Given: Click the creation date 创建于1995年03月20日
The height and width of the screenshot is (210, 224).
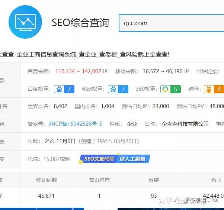Looking at the screenshot, I should pos(109,141).
